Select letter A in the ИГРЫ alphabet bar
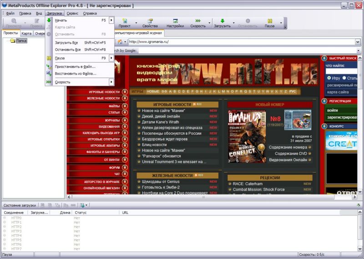Screen dimensions: 364x259 pyautogui.click(x=170, y=91)
